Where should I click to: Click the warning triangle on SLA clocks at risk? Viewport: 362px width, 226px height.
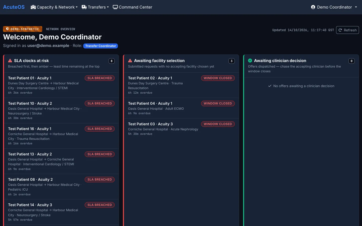[x=10, y=61]
